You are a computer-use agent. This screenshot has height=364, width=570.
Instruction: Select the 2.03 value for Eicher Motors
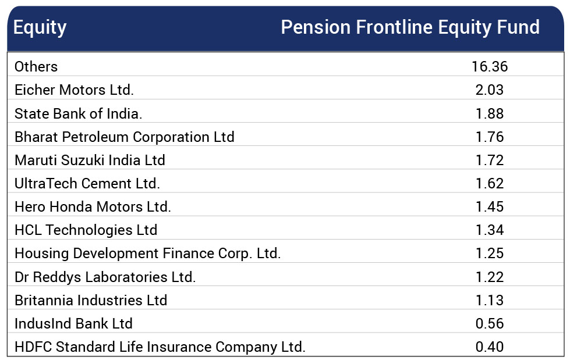pos(489,90)
